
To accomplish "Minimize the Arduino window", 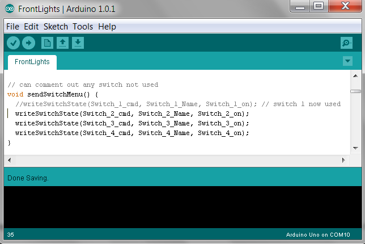I will (x=300, y=6).
